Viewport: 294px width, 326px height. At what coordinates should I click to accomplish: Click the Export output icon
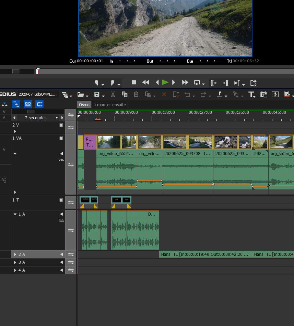[254, 83]
